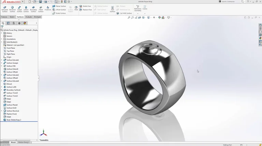This screenshot has width=262, height=146.
Task: Choose the Knit Surface tool
Action: 112,9
